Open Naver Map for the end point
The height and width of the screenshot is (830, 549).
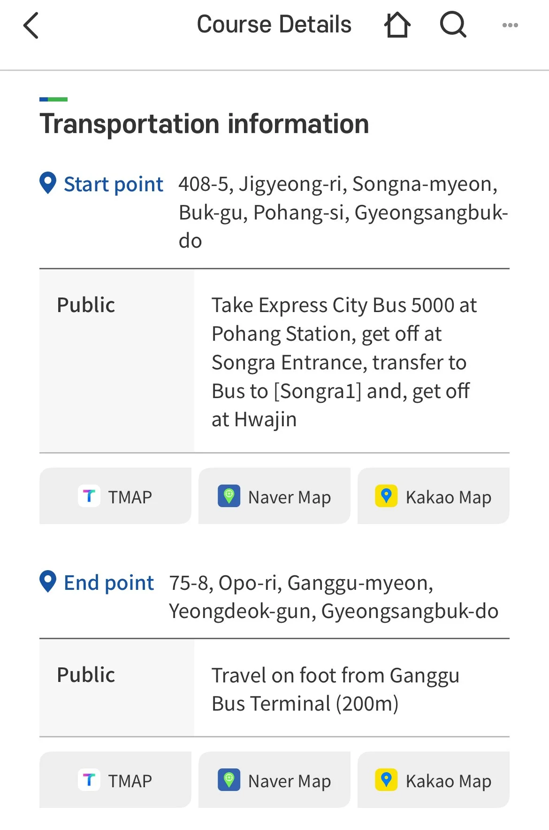pos(274,780)
